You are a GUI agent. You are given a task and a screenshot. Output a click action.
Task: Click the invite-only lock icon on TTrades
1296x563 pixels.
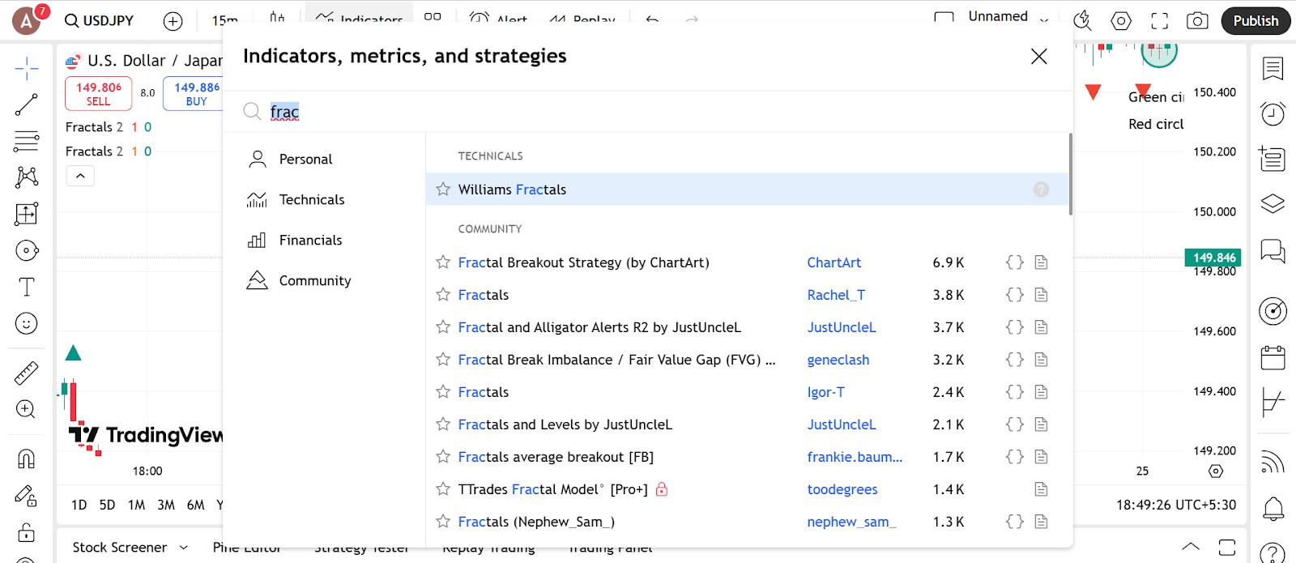(662, 489)
